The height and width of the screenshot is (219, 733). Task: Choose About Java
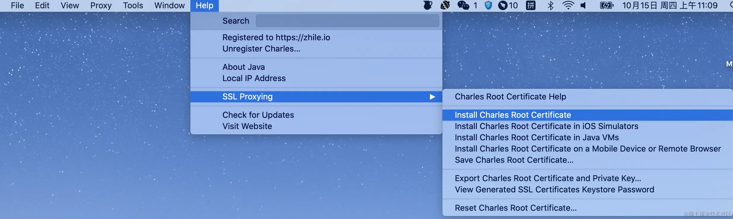(x=316, y=67)
